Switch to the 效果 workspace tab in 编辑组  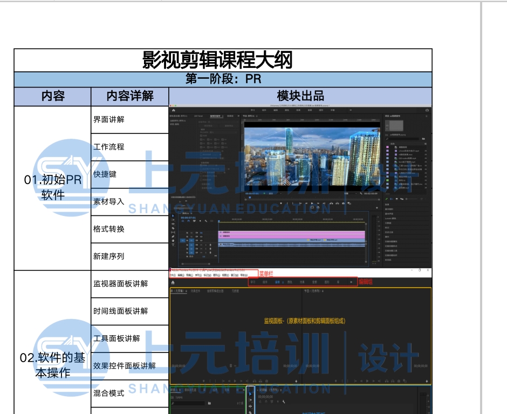pos(303,282)
